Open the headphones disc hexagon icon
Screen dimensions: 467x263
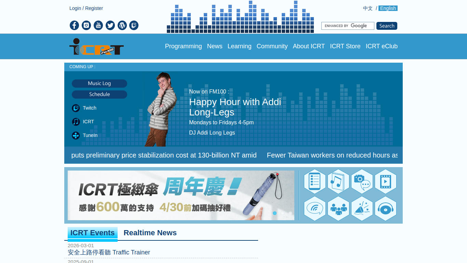click(386, 209)
